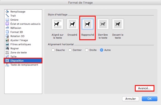Confirm with the OK button
Screen dimensions: 161x105
(149, 99)
